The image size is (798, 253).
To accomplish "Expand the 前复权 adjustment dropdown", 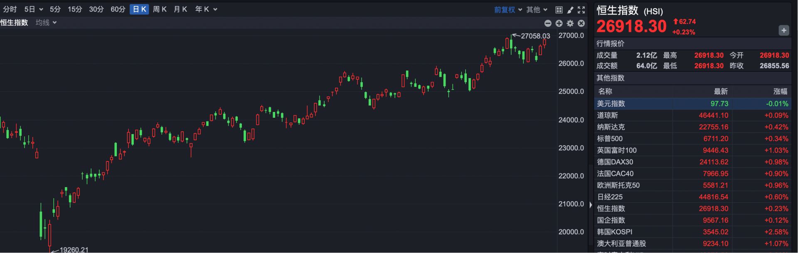I will [x=508, y=10].
